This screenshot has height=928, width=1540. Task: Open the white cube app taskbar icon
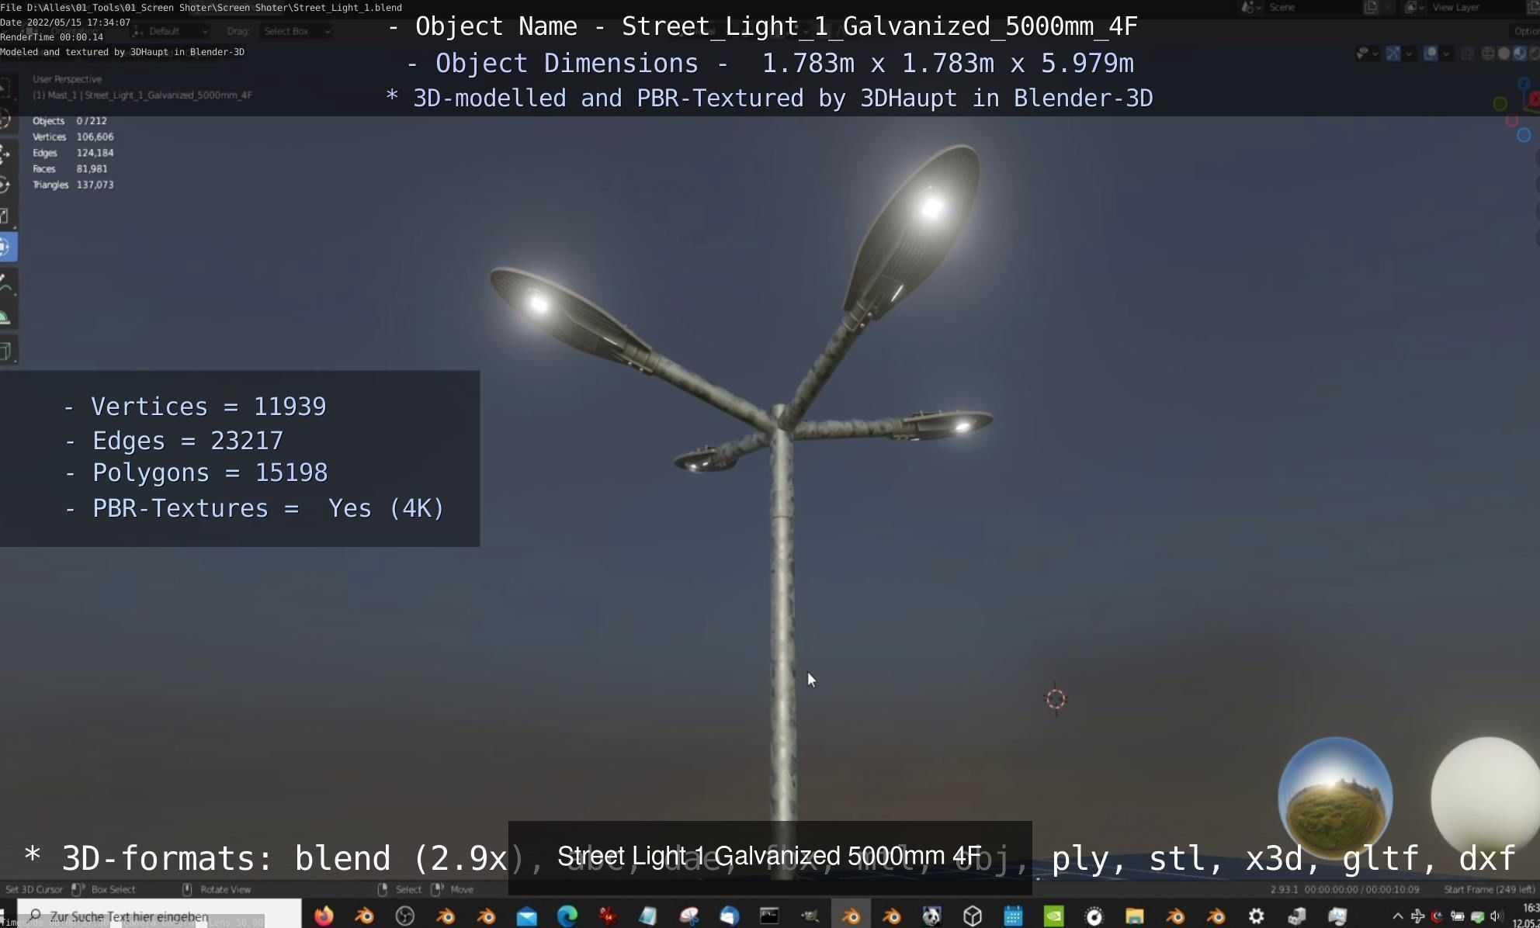973,916
